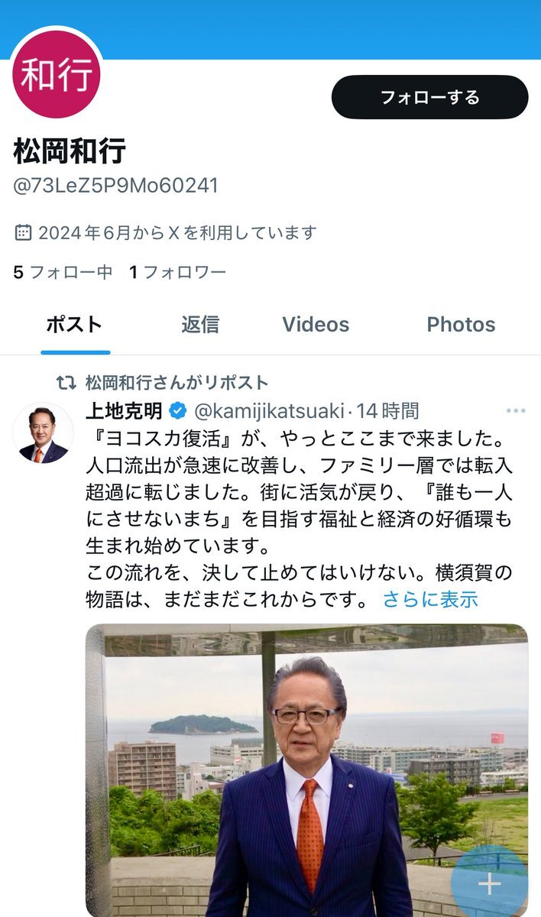Expand post text with さらに表示
541x917 pixels.
(430, 598)
